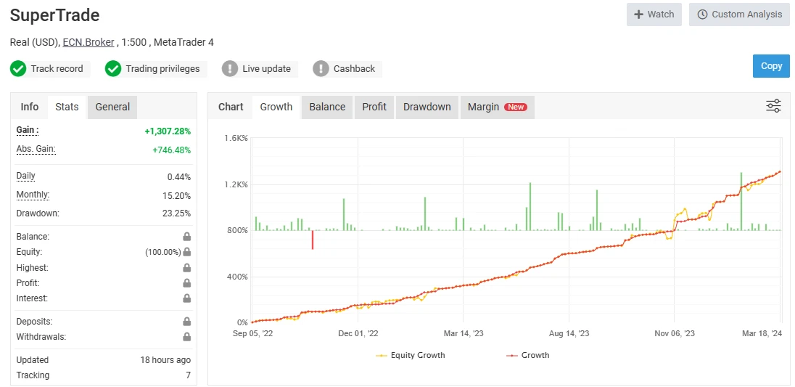Click the lock icon next to Balance

[x=186, y=237]
